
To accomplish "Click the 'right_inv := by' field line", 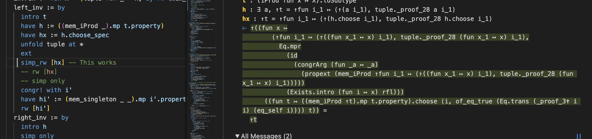I will (41, 118).
